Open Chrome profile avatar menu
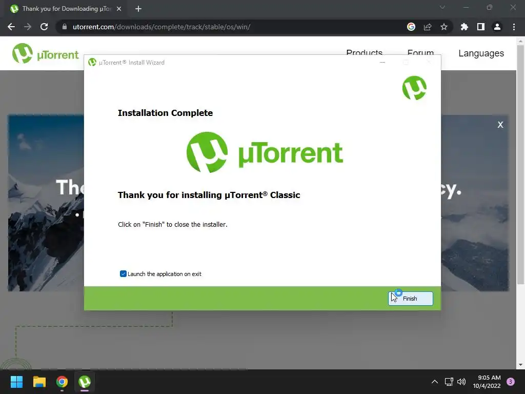The width and height of the screenshot is (525, 394). coord(497,27)
